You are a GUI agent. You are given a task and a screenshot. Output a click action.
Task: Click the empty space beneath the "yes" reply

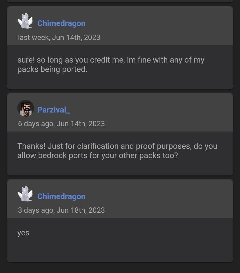click(x=120, y=250)
